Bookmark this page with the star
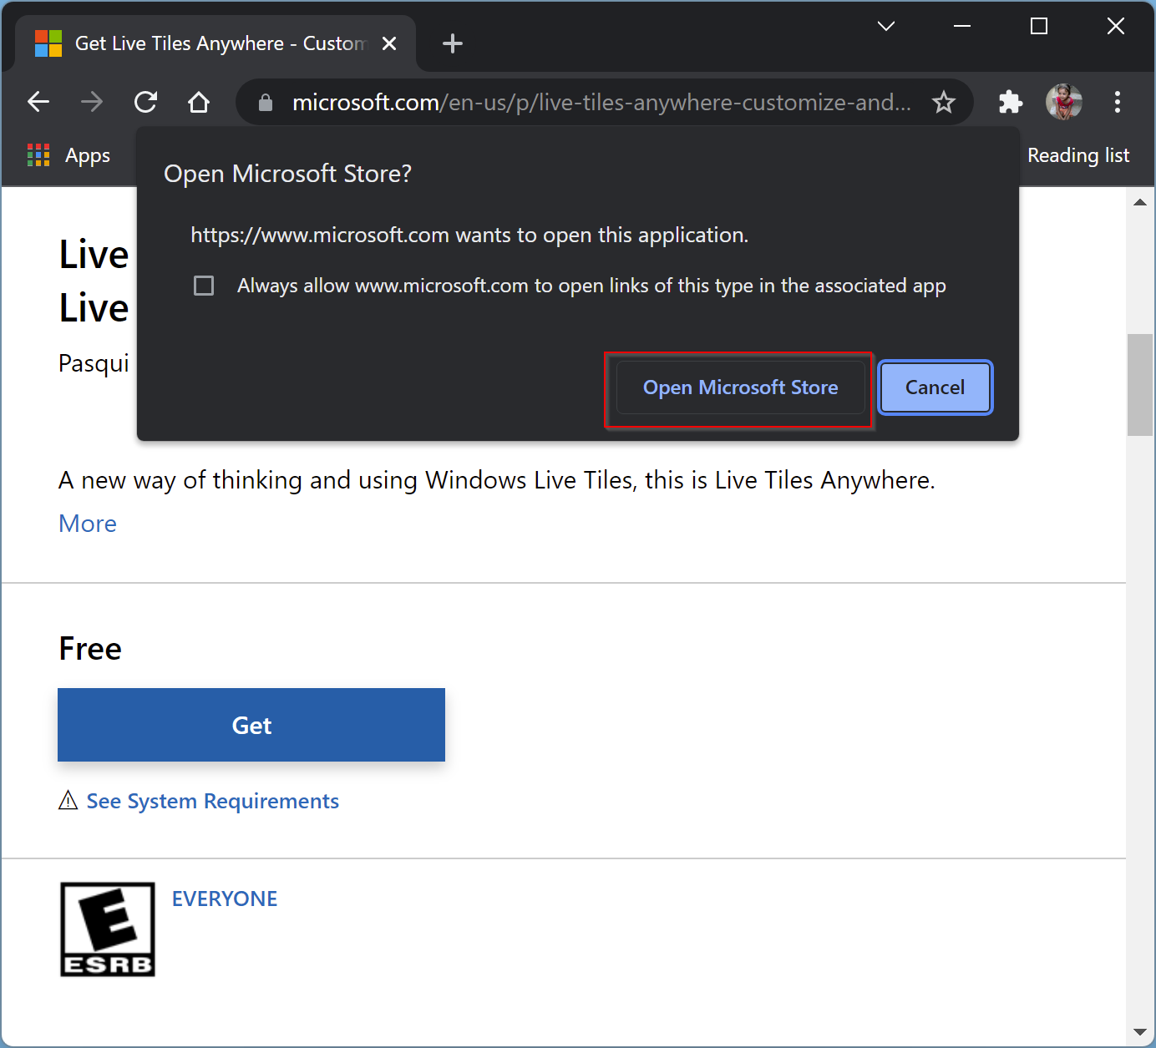 (944, 102)
